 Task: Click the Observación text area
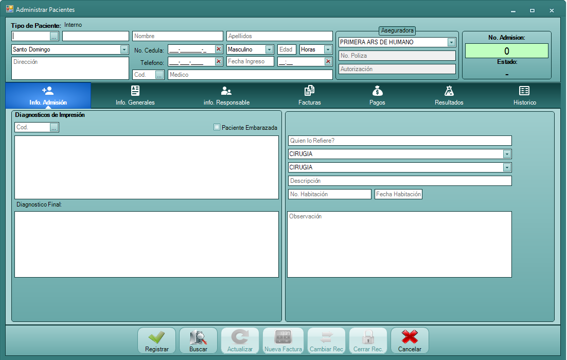[x=399, y=245]
